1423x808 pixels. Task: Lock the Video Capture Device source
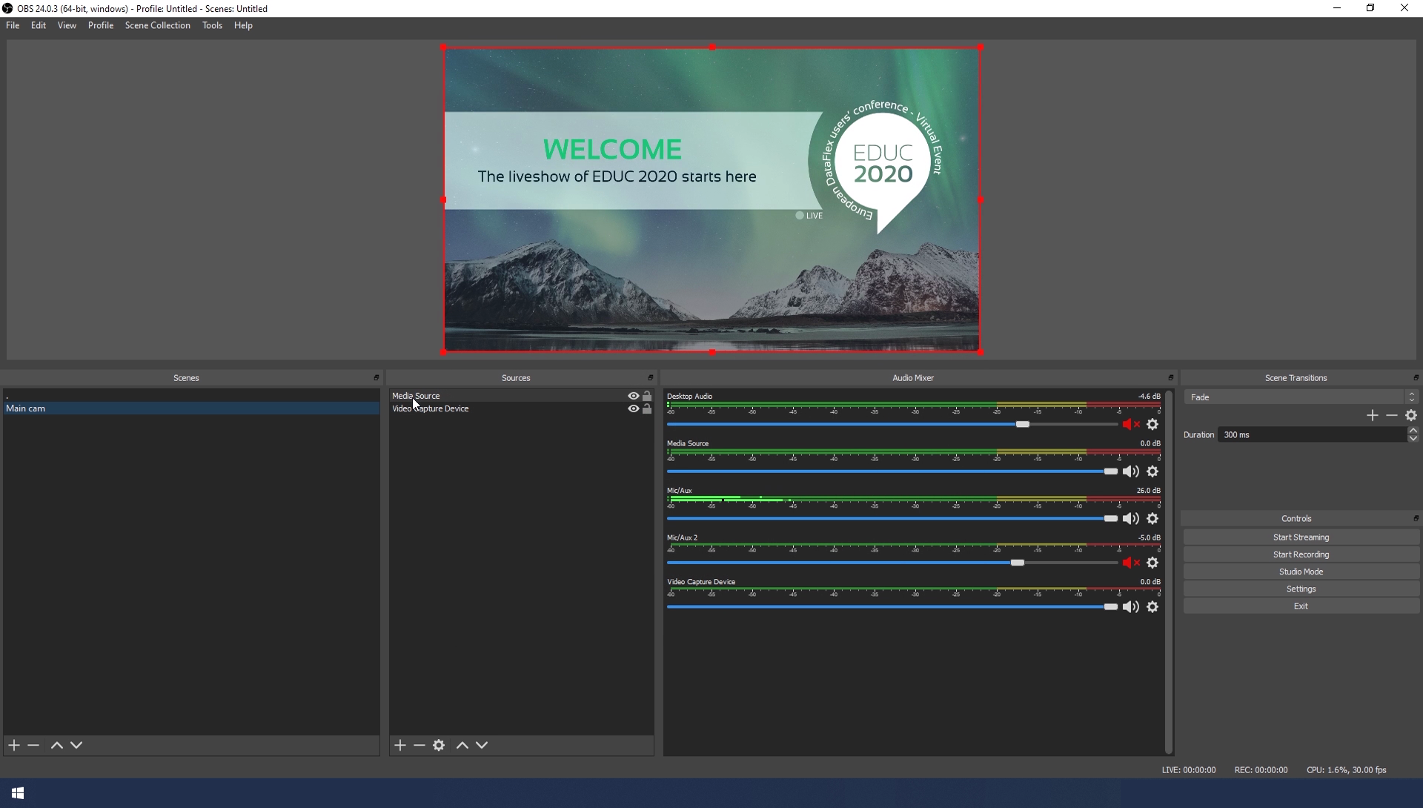pos(647,409)
